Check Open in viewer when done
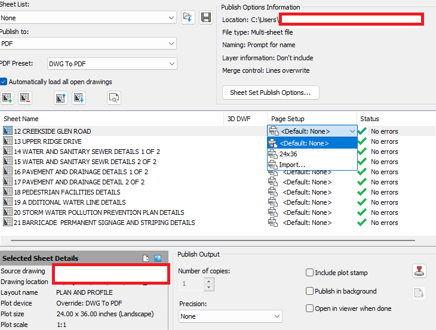436x330 pixels. pyautogui.click(x=309, y=309)
